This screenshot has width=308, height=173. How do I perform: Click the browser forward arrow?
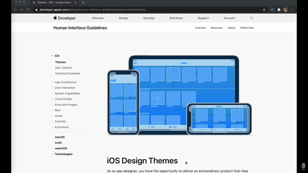(x=22, y=10)
